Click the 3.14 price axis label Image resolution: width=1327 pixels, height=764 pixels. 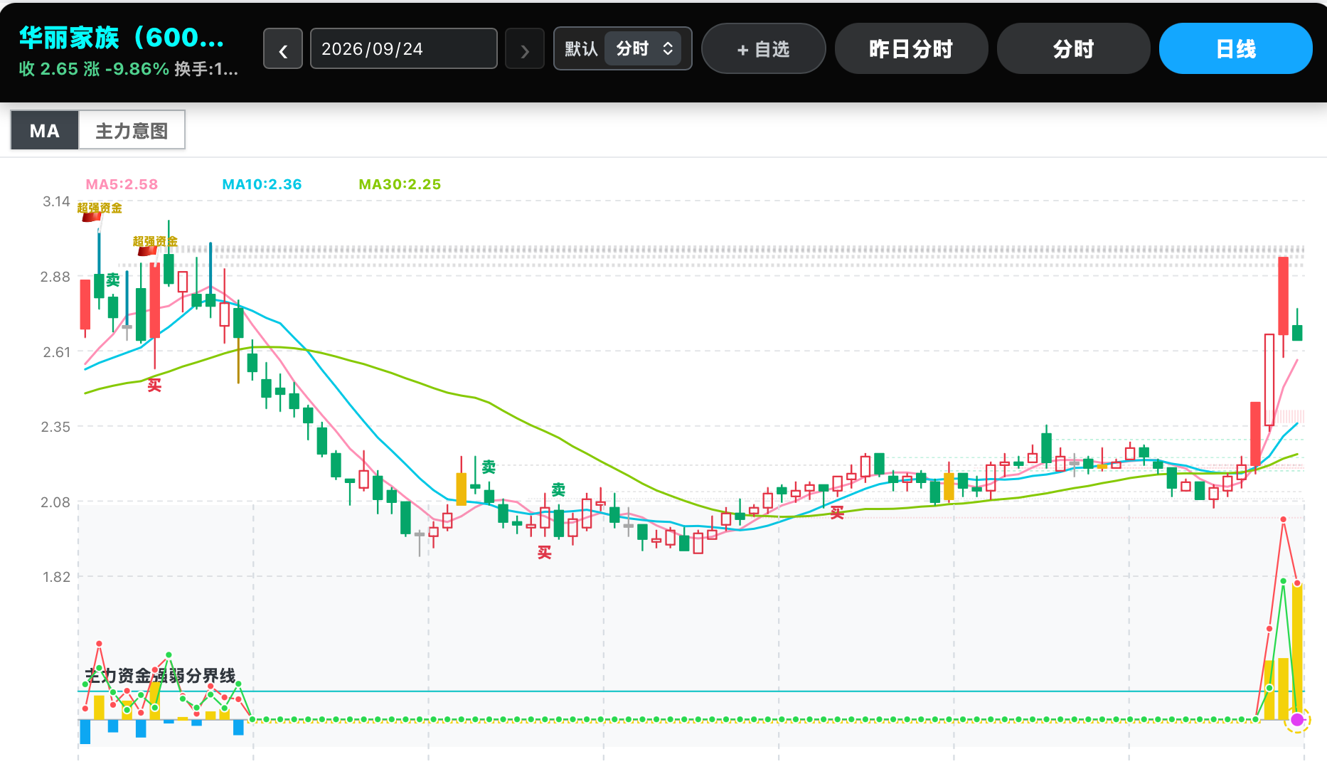click(56, 201)
